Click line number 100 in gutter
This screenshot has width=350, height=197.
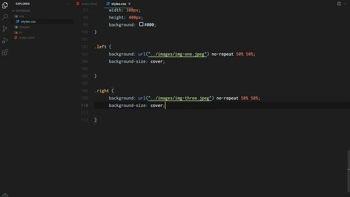click(x=84, y=32)
